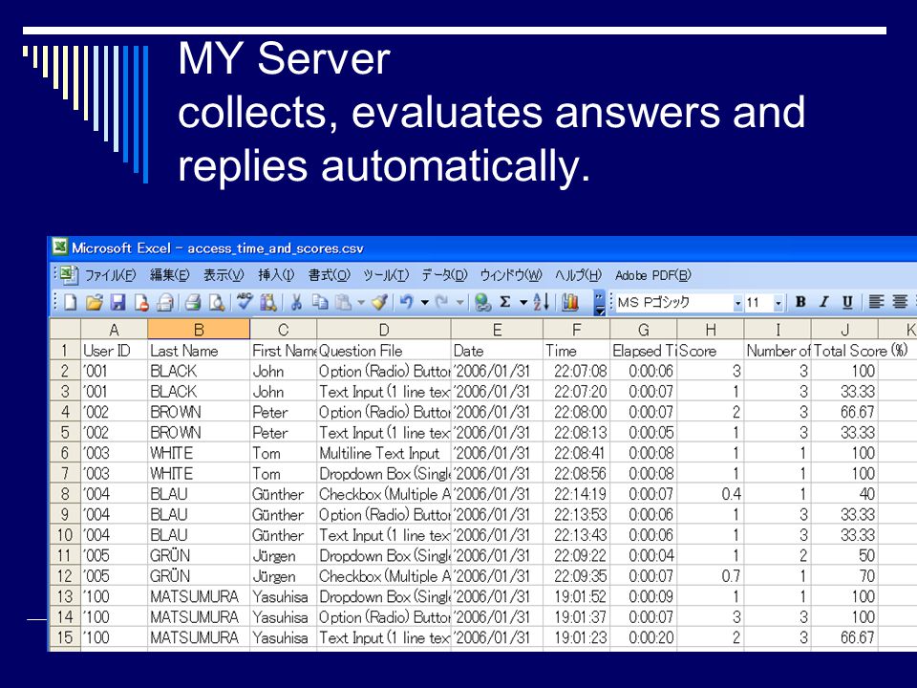The height and width of the screenshot is (688, 917).
Task: Center text alignment icon
Action: click(x=900, y=302)
